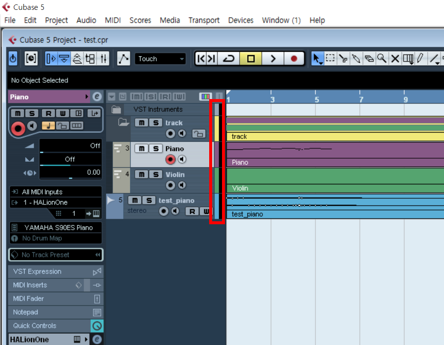Image resolution: width=444 pixels, height=345 pixels.
Task: Start playback with the Play button
Action: 273,59
